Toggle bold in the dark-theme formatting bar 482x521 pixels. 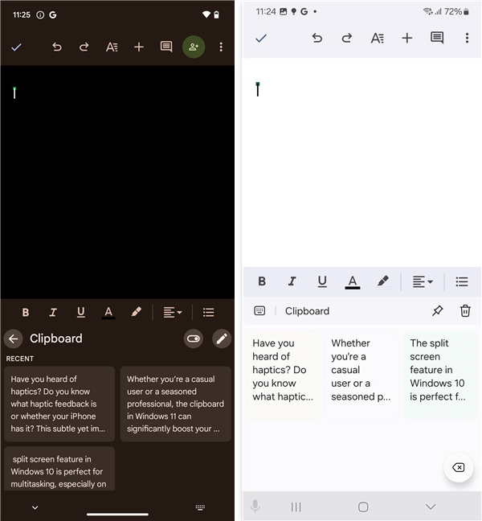tap(25, 312)
